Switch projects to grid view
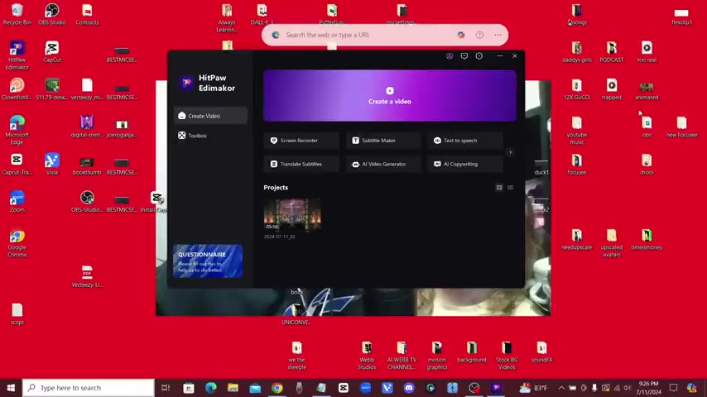The width and height of the screenshot is (707, 397). (x=499, y=188)
